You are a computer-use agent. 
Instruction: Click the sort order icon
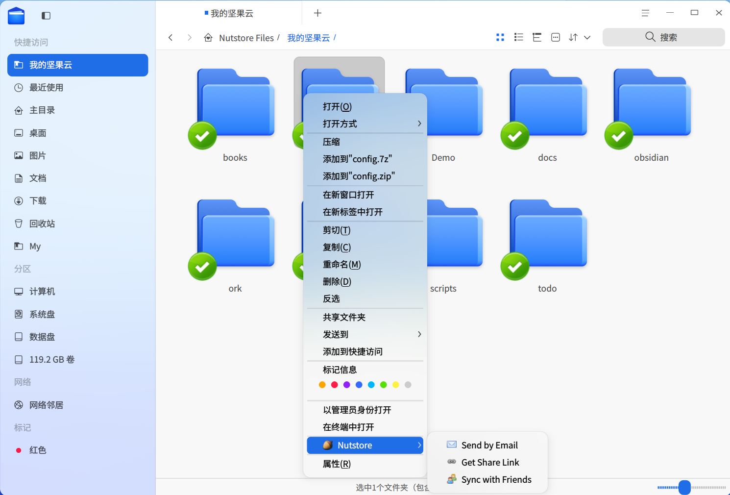point(573,37)
